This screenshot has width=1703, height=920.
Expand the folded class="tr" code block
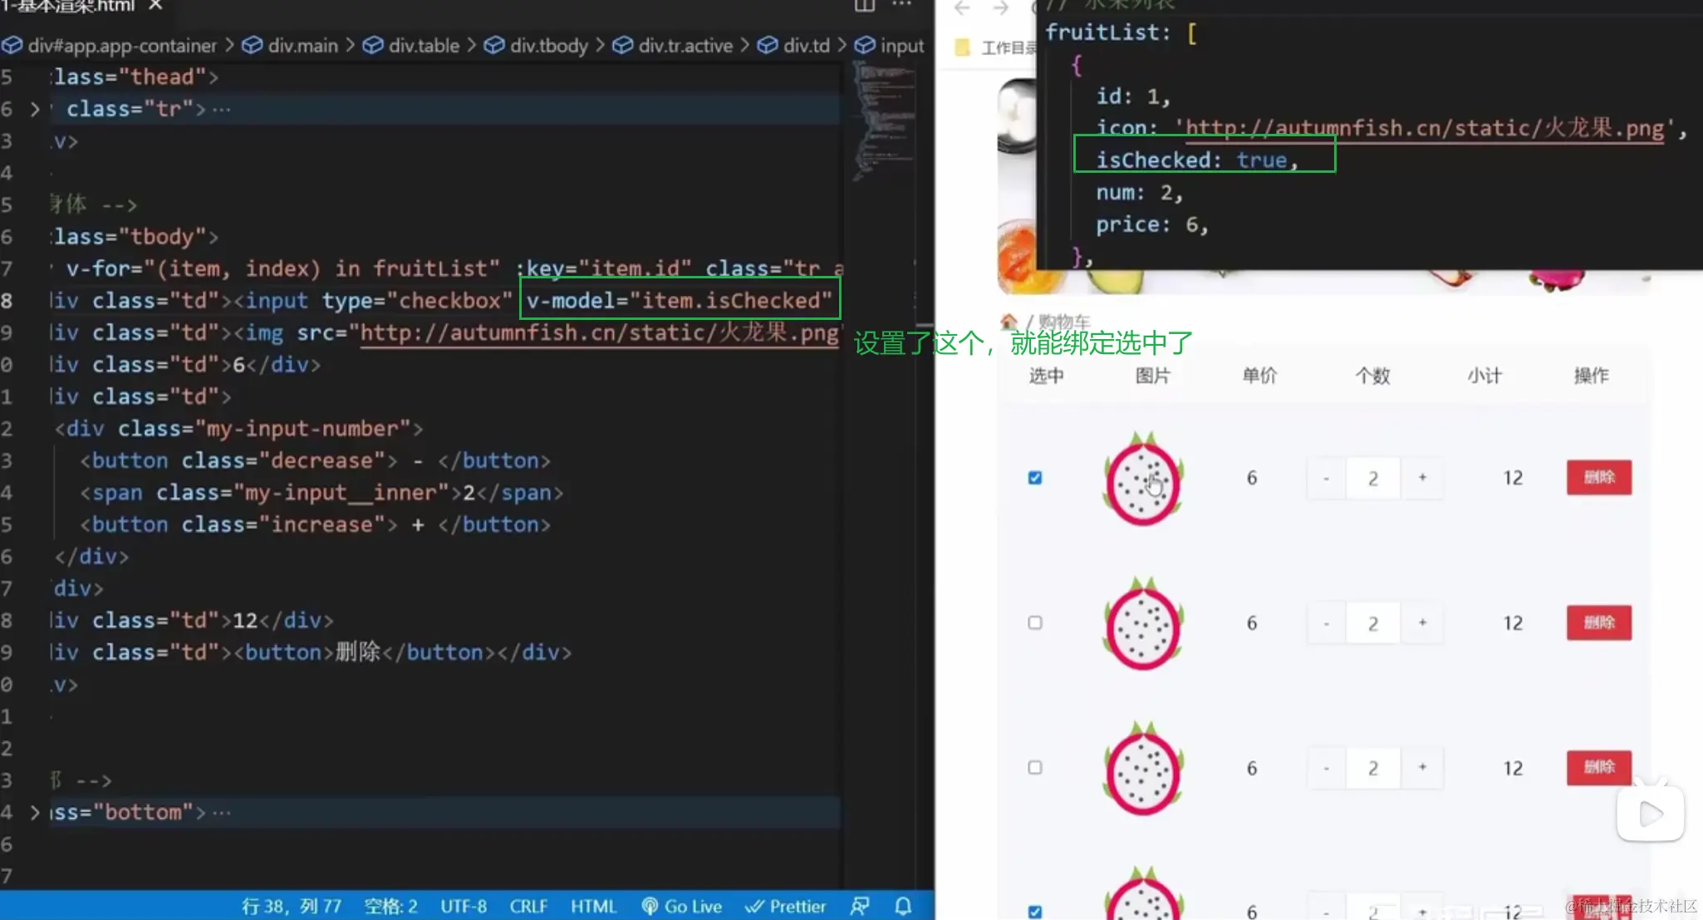click(x=34, y=109)
